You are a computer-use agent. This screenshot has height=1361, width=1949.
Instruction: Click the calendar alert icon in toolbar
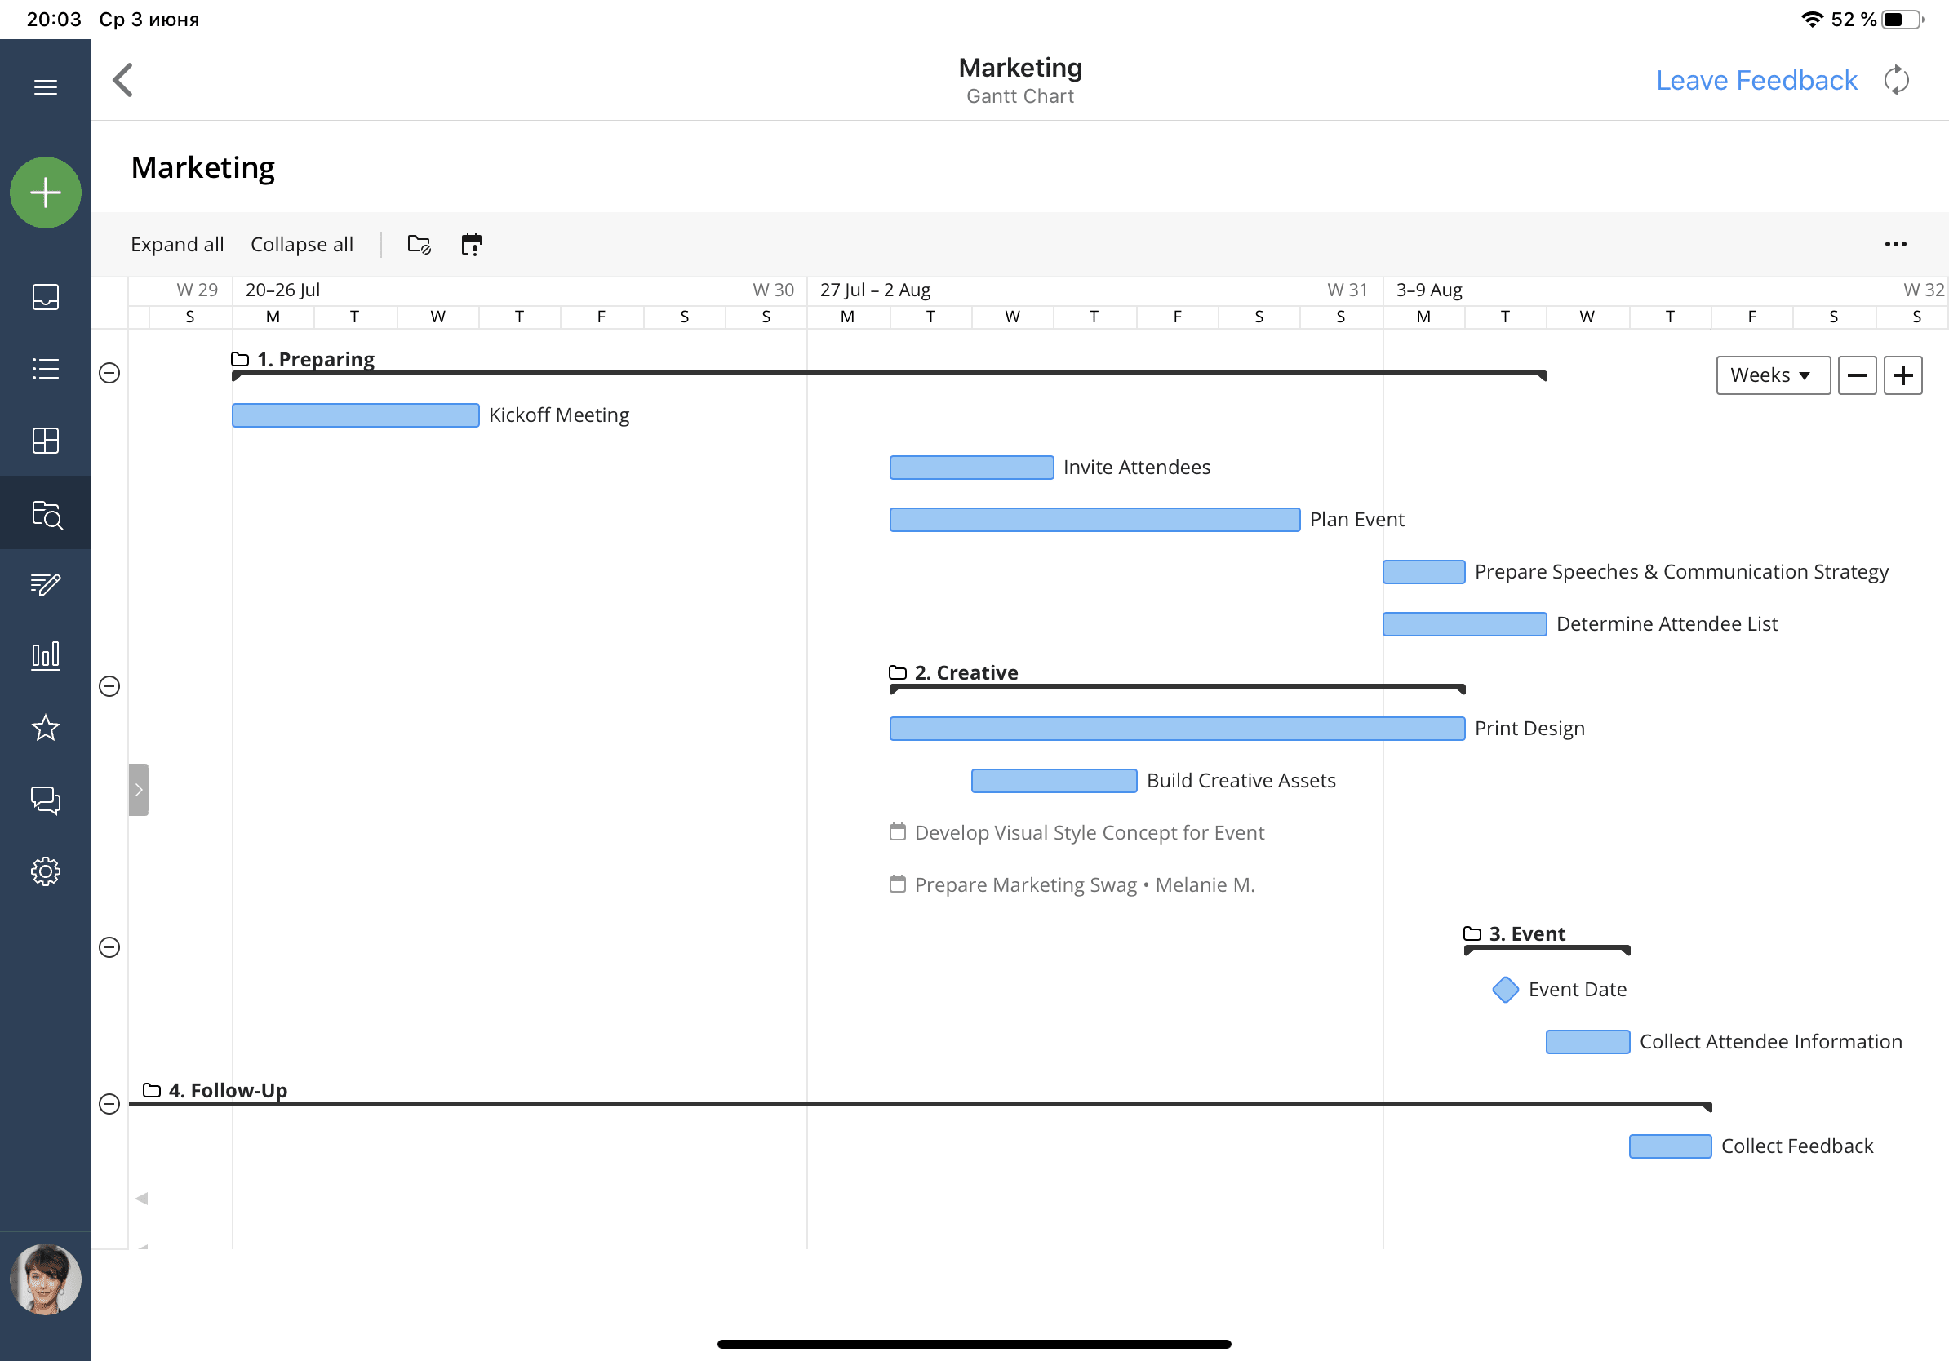471,244
